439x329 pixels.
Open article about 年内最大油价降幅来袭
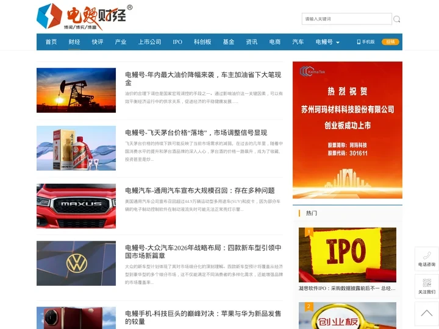(203, 79)
